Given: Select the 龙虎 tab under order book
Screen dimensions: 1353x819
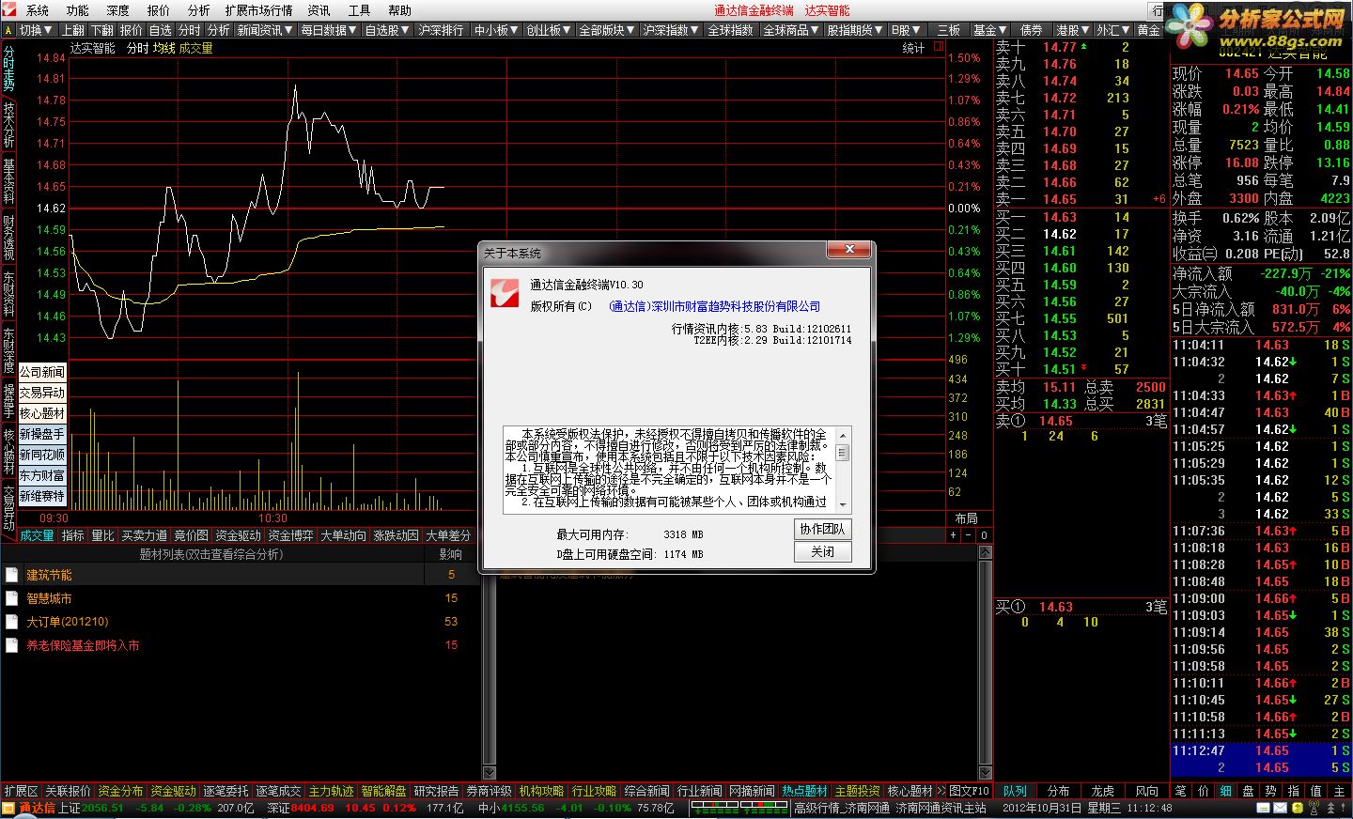Looking at the screenshot, I should pyautogui.click(x=1102, y=791).
